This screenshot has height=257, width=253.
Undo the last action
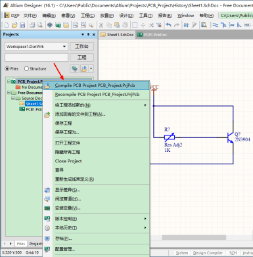168,25
